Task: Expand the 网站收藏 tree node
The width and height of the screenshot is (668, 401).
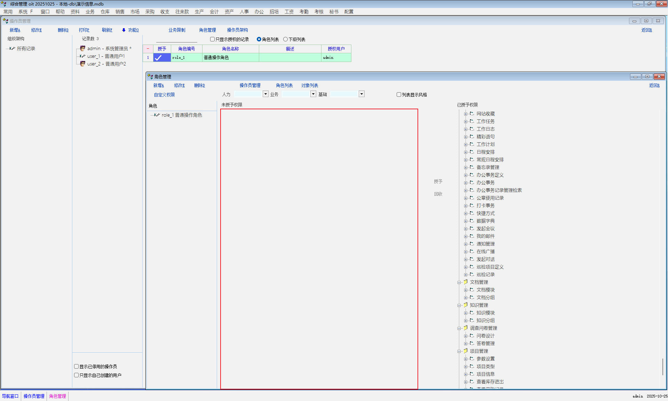Action: (466, 114)
